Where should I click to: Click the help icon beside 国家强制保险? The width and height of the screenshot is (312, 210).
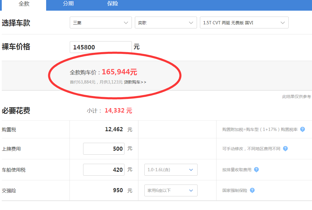[x=252, y=190]
